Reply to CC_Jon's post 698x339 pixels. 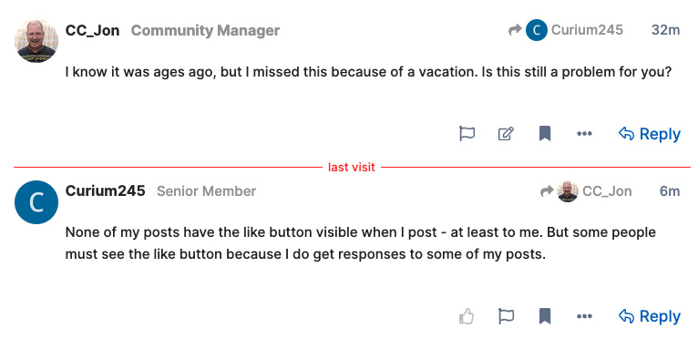click(650, 134)
